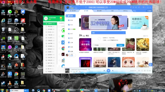
Task: Open 听书 audiobooks in Kugou sidebar
Action: (71, 29)
